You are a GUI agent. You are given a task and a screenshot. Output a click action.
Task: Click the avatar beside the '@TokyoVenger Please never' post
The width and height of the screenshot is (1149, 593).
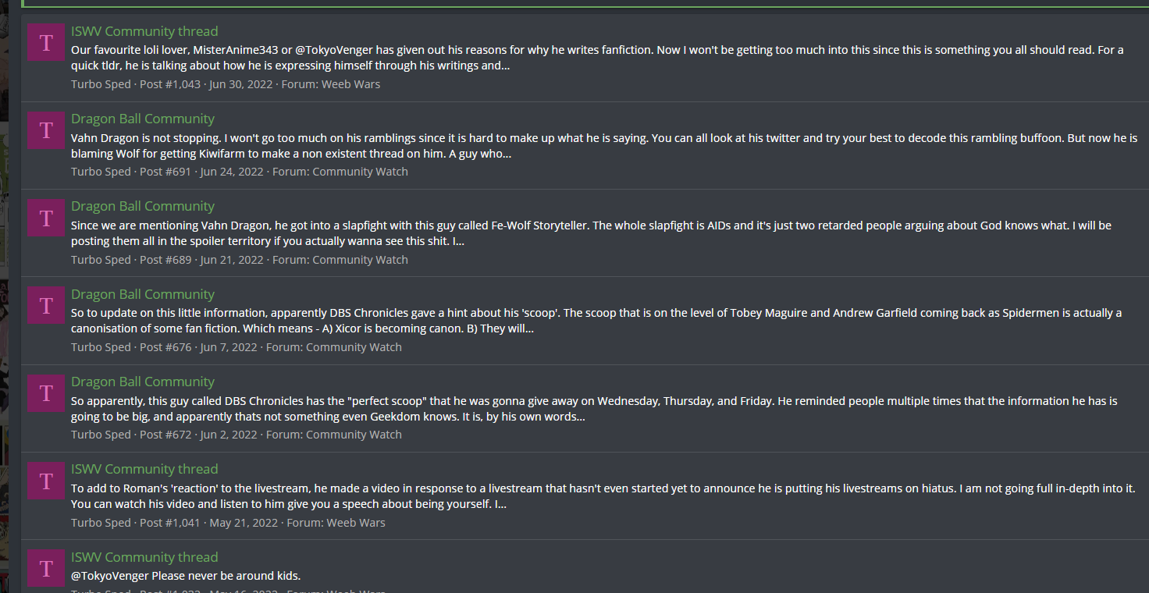point(46,568)
